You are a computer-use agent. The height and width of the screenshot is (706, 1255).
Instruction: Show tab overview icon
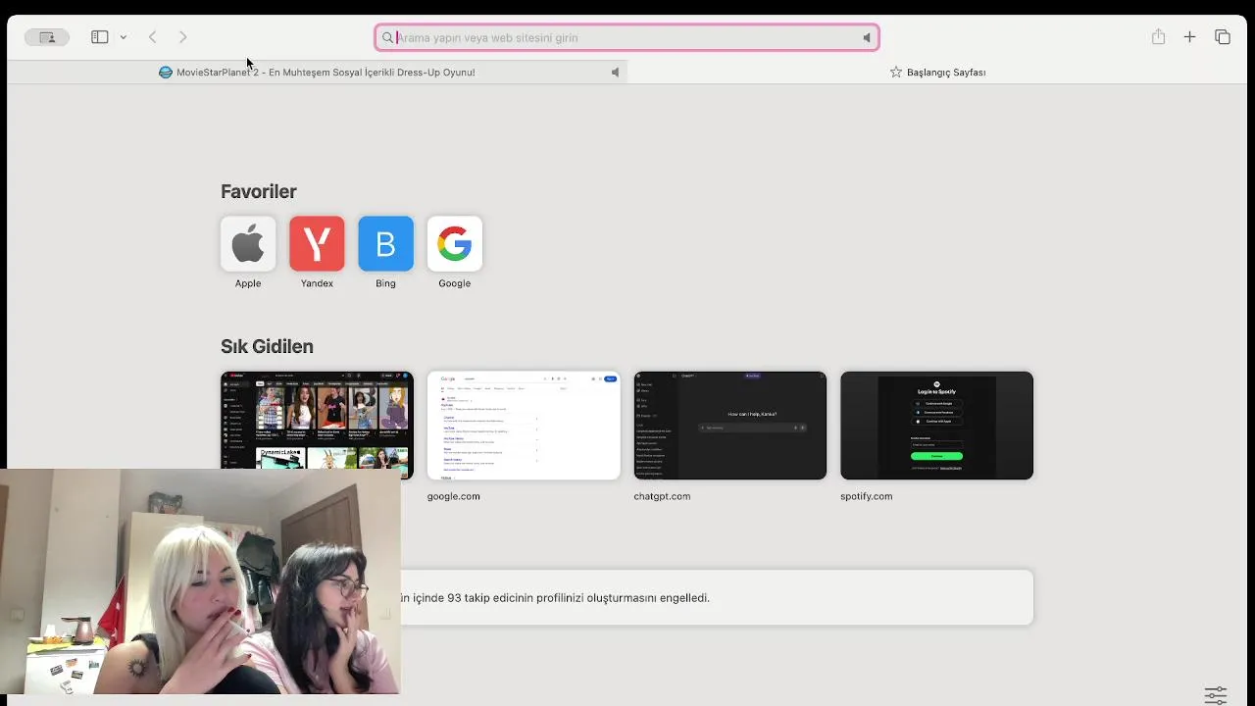1223,37
